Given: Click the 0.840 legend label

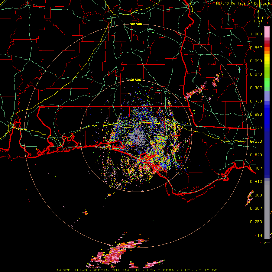Looking at the screenshot, I should click(256, 74).
